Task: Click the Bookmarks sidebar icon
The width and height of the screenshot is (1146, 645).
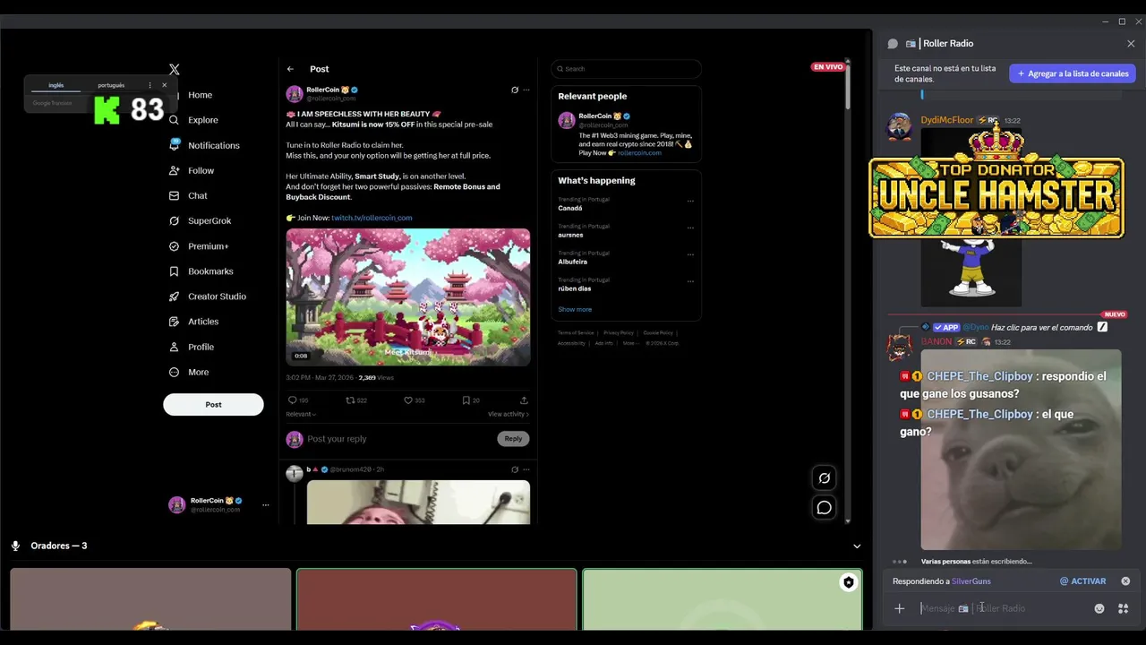Action: pyautogui.click(x=175, y=271)
